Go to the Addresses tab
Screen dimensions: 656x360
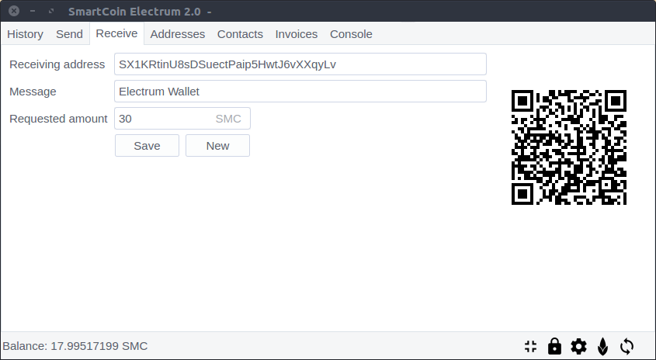[x=177, y=34]
